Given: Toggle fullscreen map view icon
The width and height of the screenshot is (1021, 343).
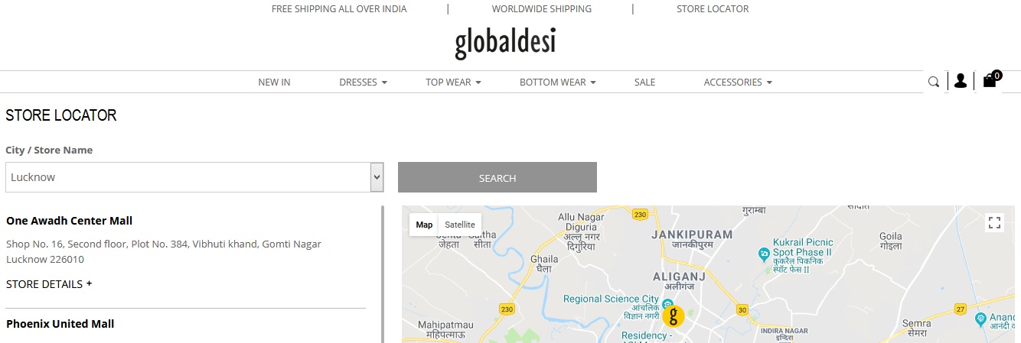Looking at the screenshot, I should point(994,223).
